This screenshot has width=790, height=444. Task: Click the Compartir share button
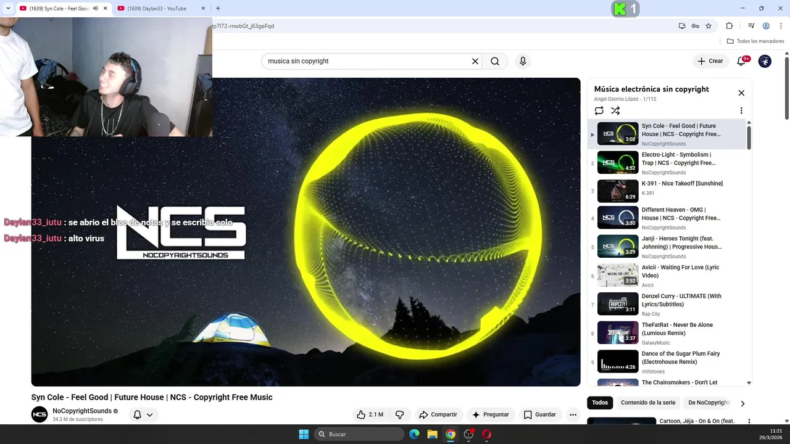pos(438,414)
